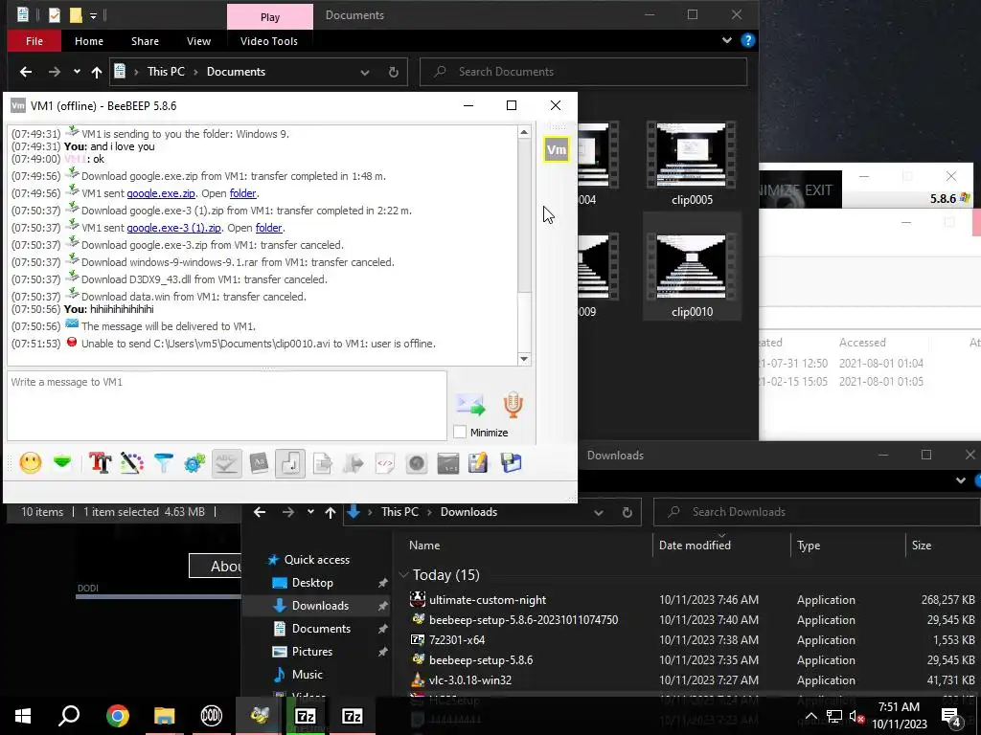Viewport: 981px width, 735px height.
Task: Expand the ribbon chevron in Documents window
Action: (727, 40)
